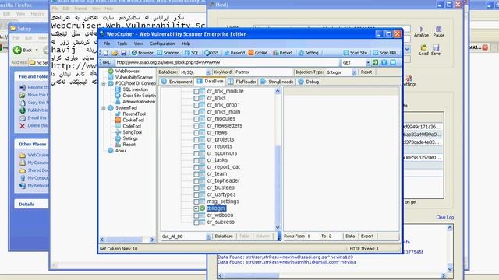Click the Export button
The height and width of the screenshot is (280, 499).
click(367, 236)
